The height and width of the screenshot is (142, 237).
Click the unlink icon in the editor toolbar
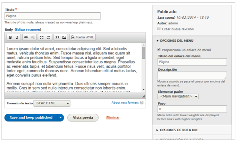(33, 37)
